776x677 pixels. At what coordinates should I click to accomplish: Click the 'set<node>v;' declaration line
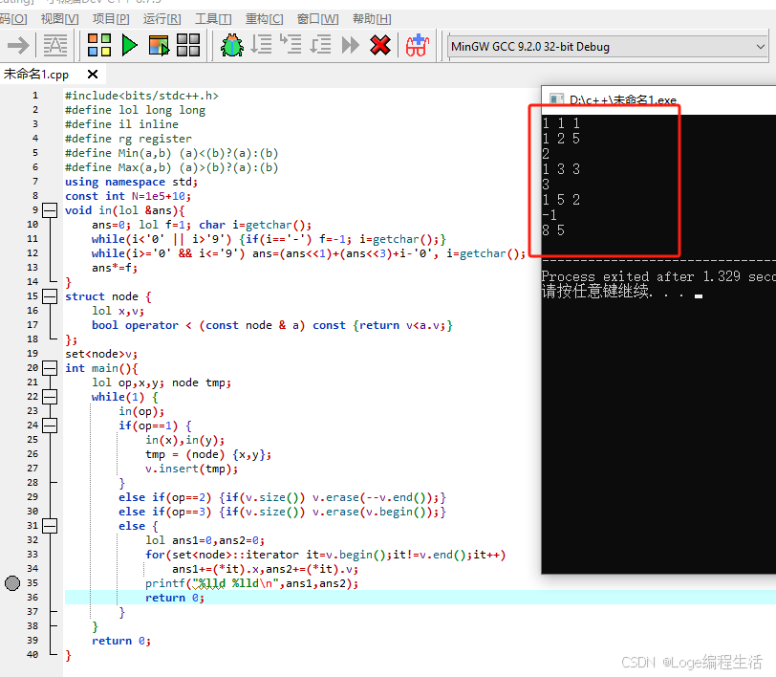101,354
